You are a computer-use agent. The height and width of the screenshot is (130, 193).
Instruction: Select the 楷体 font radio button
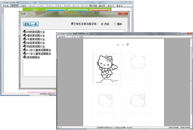coord(115,24)
